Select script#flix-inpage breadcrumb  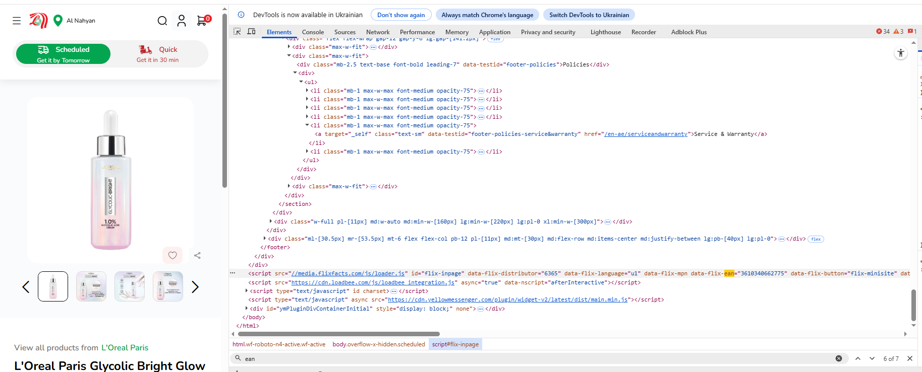455,344
